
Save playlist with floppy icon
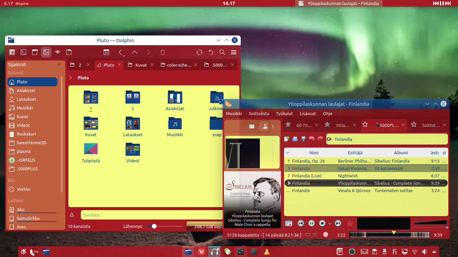(303, 139)
